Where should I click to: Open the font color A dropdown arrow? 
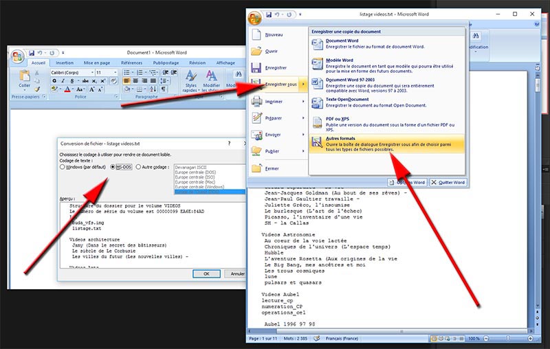tap(74, 89)
